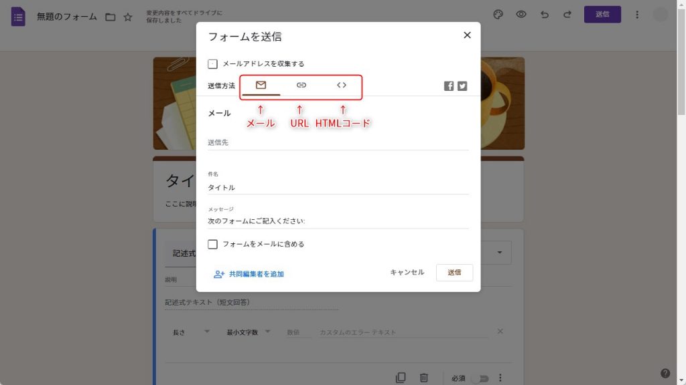Share the form on Twitter

click(x=462, y=86)
